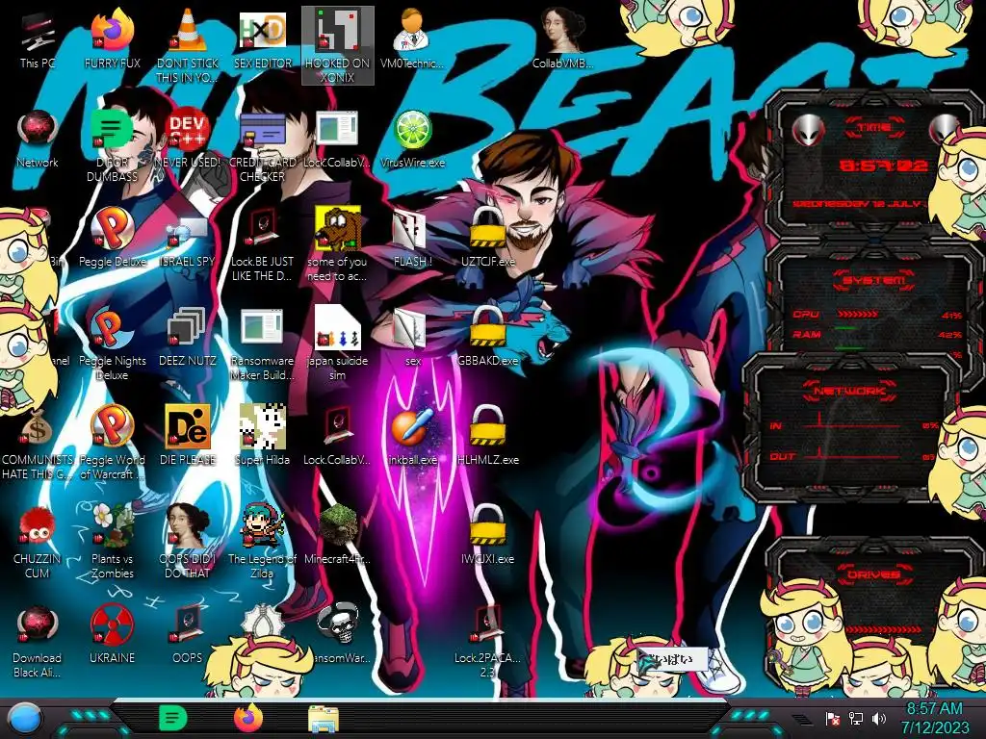Open the japan suicide sim file
986x739 pixels.
tap(338, 344)
